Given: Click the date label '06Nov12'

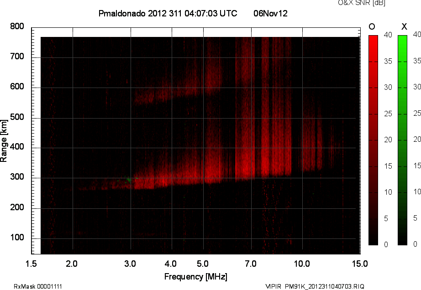Looking at the screenshot, I should click(270, 13).
